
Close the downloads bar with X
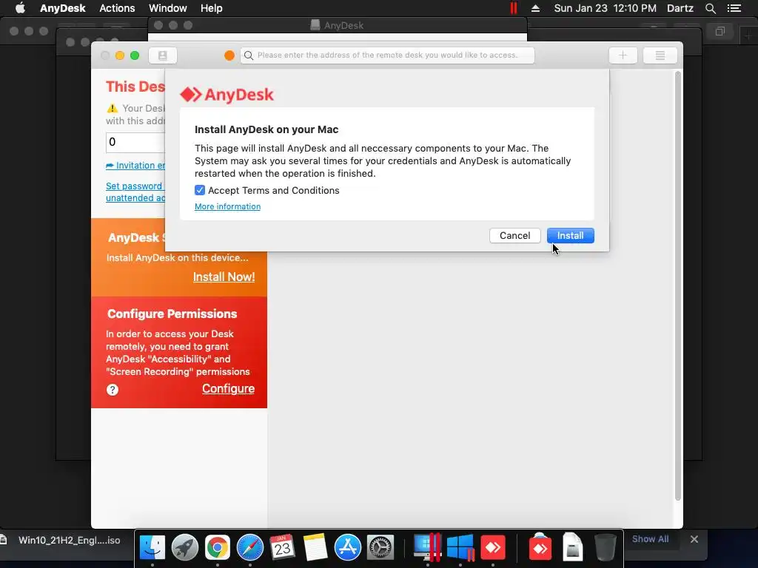click(x=694, y=539)
